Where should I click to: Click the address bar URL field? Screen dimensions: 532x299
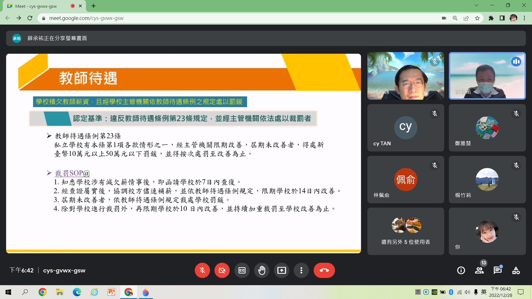[218, 18]
